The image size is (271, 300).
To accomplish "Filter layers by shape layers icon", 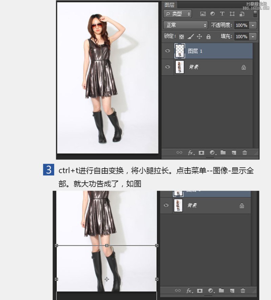I will (x=232, y=14).
